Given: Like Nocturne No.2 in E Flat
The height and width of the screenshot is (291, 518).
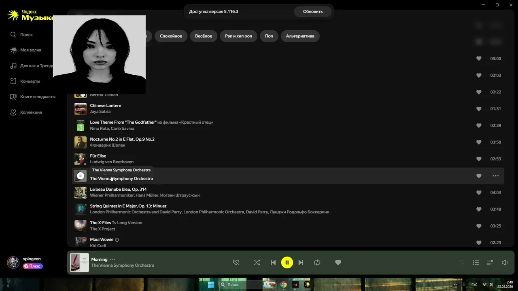Looking at the screenshot, I should pyautogui.click(x=479, y=142).
